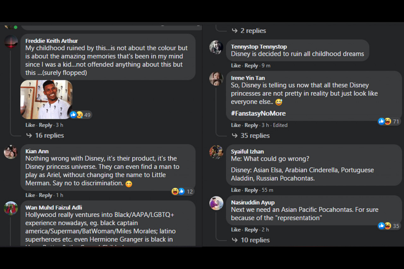Click the '3 h' timestamp on Irene's comment
The height and width of the screenshot is (269, 404).
pos(265,125)
